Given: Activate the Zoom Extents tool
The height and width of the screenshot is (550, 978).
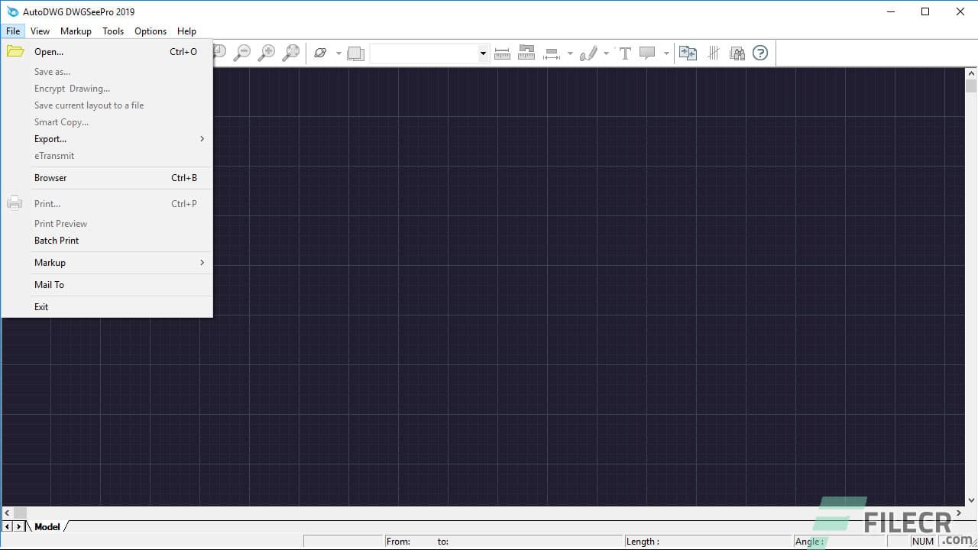Looking at the screenshot, I should pyautogui.click(x=291, y=53).
